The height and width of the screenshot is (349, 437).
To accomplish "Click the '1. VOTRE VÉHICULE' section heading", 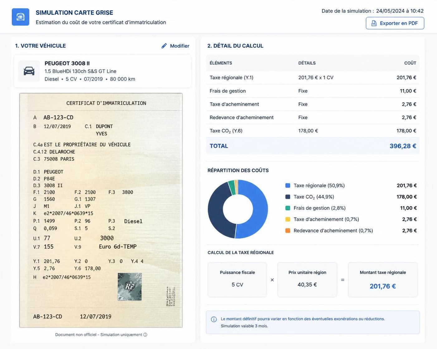I will pyautogui.click(x=41, y=46).
